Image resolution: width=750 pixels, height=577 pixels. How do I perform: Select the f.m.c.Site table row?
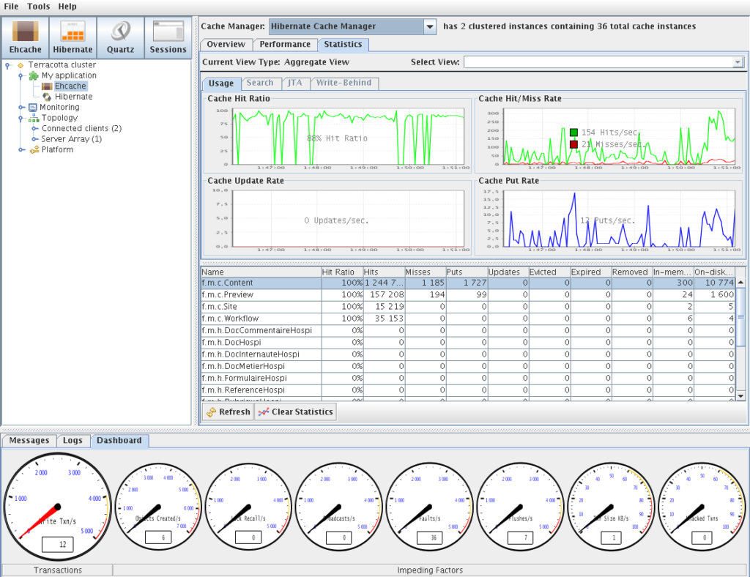[x=468, y=307]
